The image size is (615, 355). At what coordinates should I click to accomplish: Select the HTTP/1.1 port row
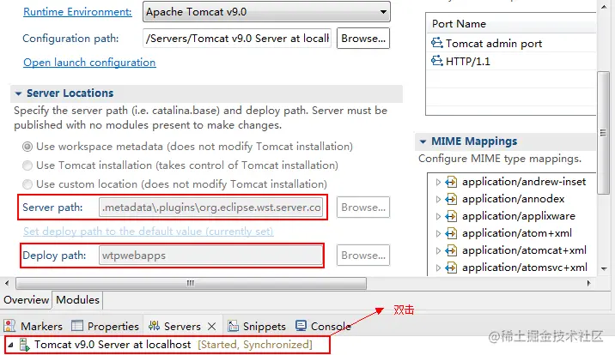point(512,62)
